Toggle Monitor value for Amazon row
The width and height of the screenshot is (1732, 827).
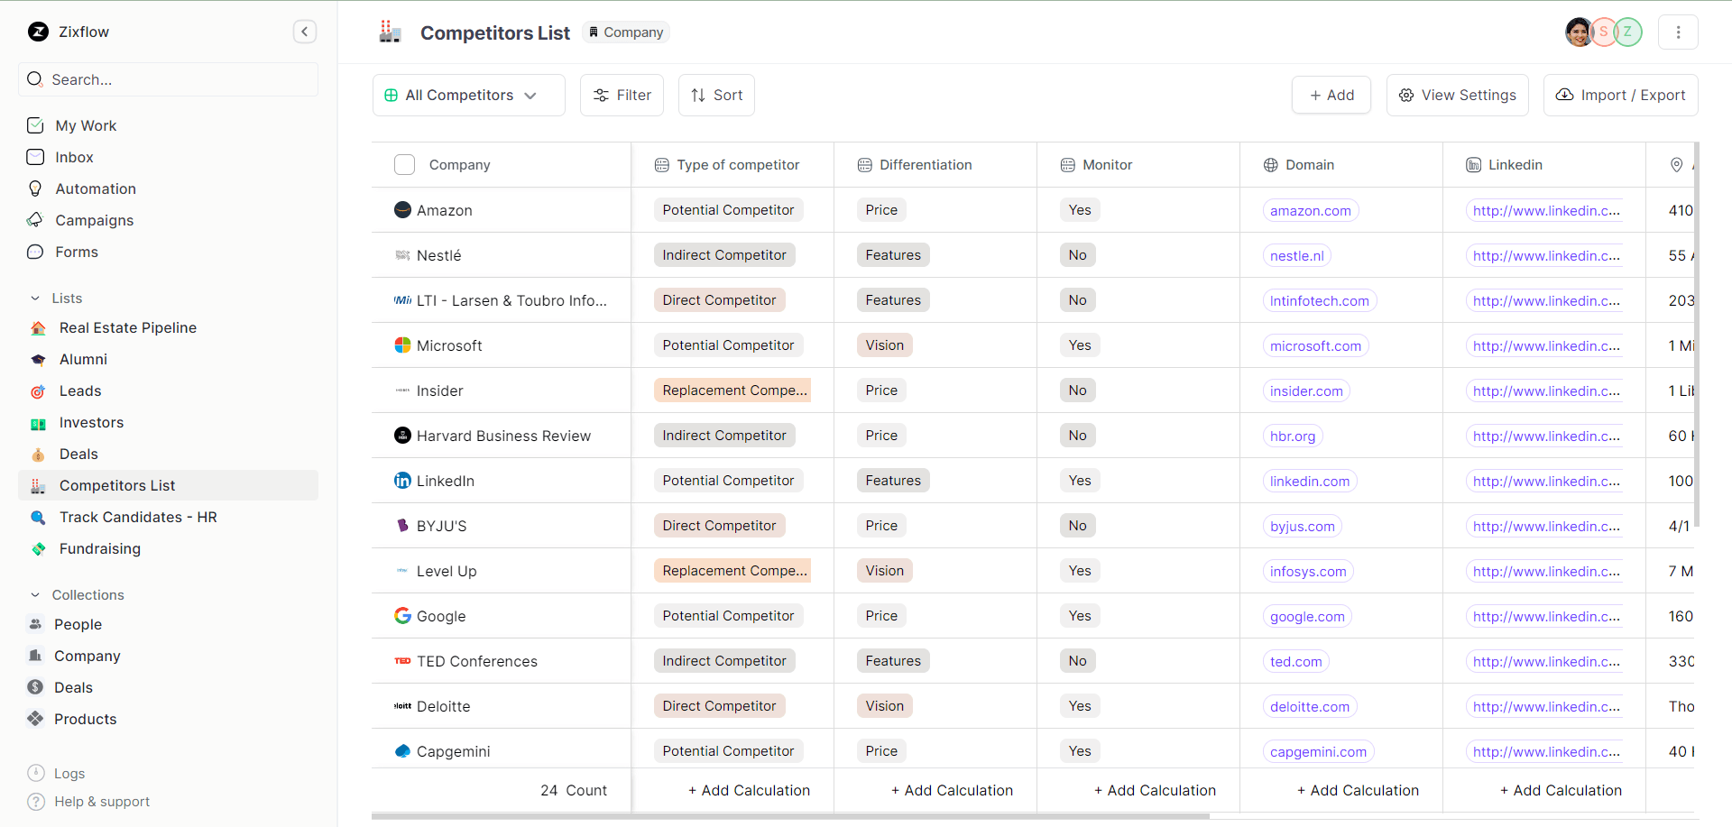(x=1080, y=209)
